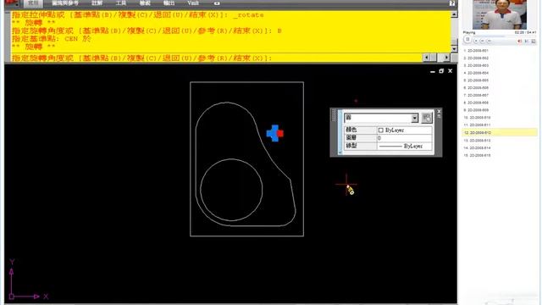
Task: Open the 檢視 ribbon tab
Action: 145,3
